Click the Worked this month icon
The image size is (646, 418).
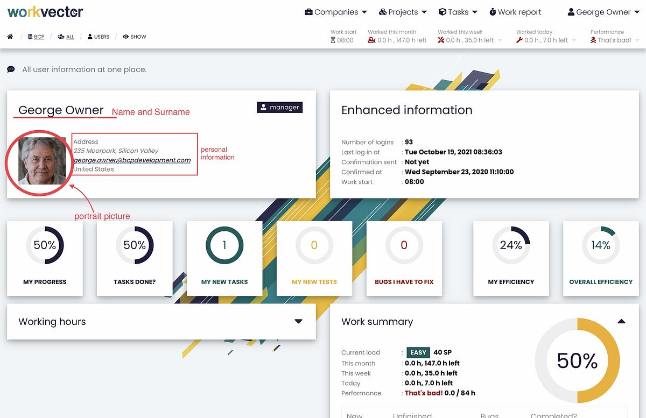pos(371,40)
